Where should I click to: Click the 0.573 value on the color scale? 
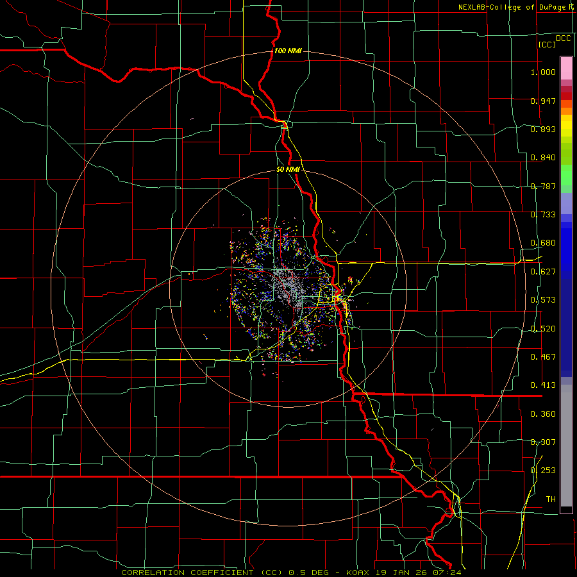click(543, 300)
